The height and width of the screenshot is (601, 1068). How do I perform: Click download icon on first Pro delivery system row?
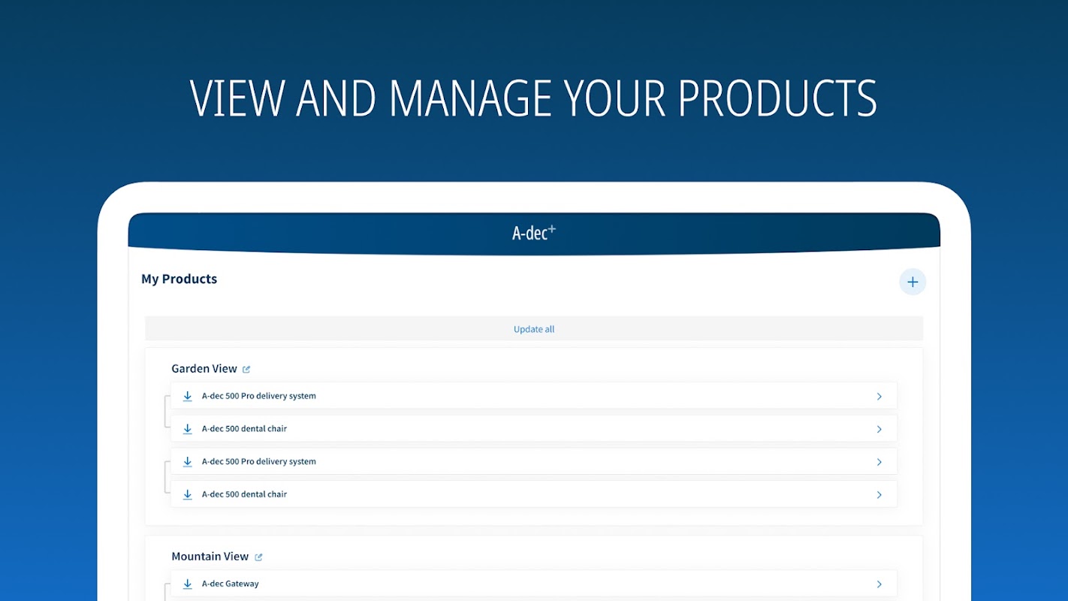pyautogui.click(x=188, y=396)
